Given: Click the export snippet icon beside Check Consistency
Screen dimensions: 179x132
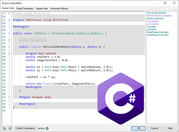Looking at the screenshot, I should tap(10, 128).
